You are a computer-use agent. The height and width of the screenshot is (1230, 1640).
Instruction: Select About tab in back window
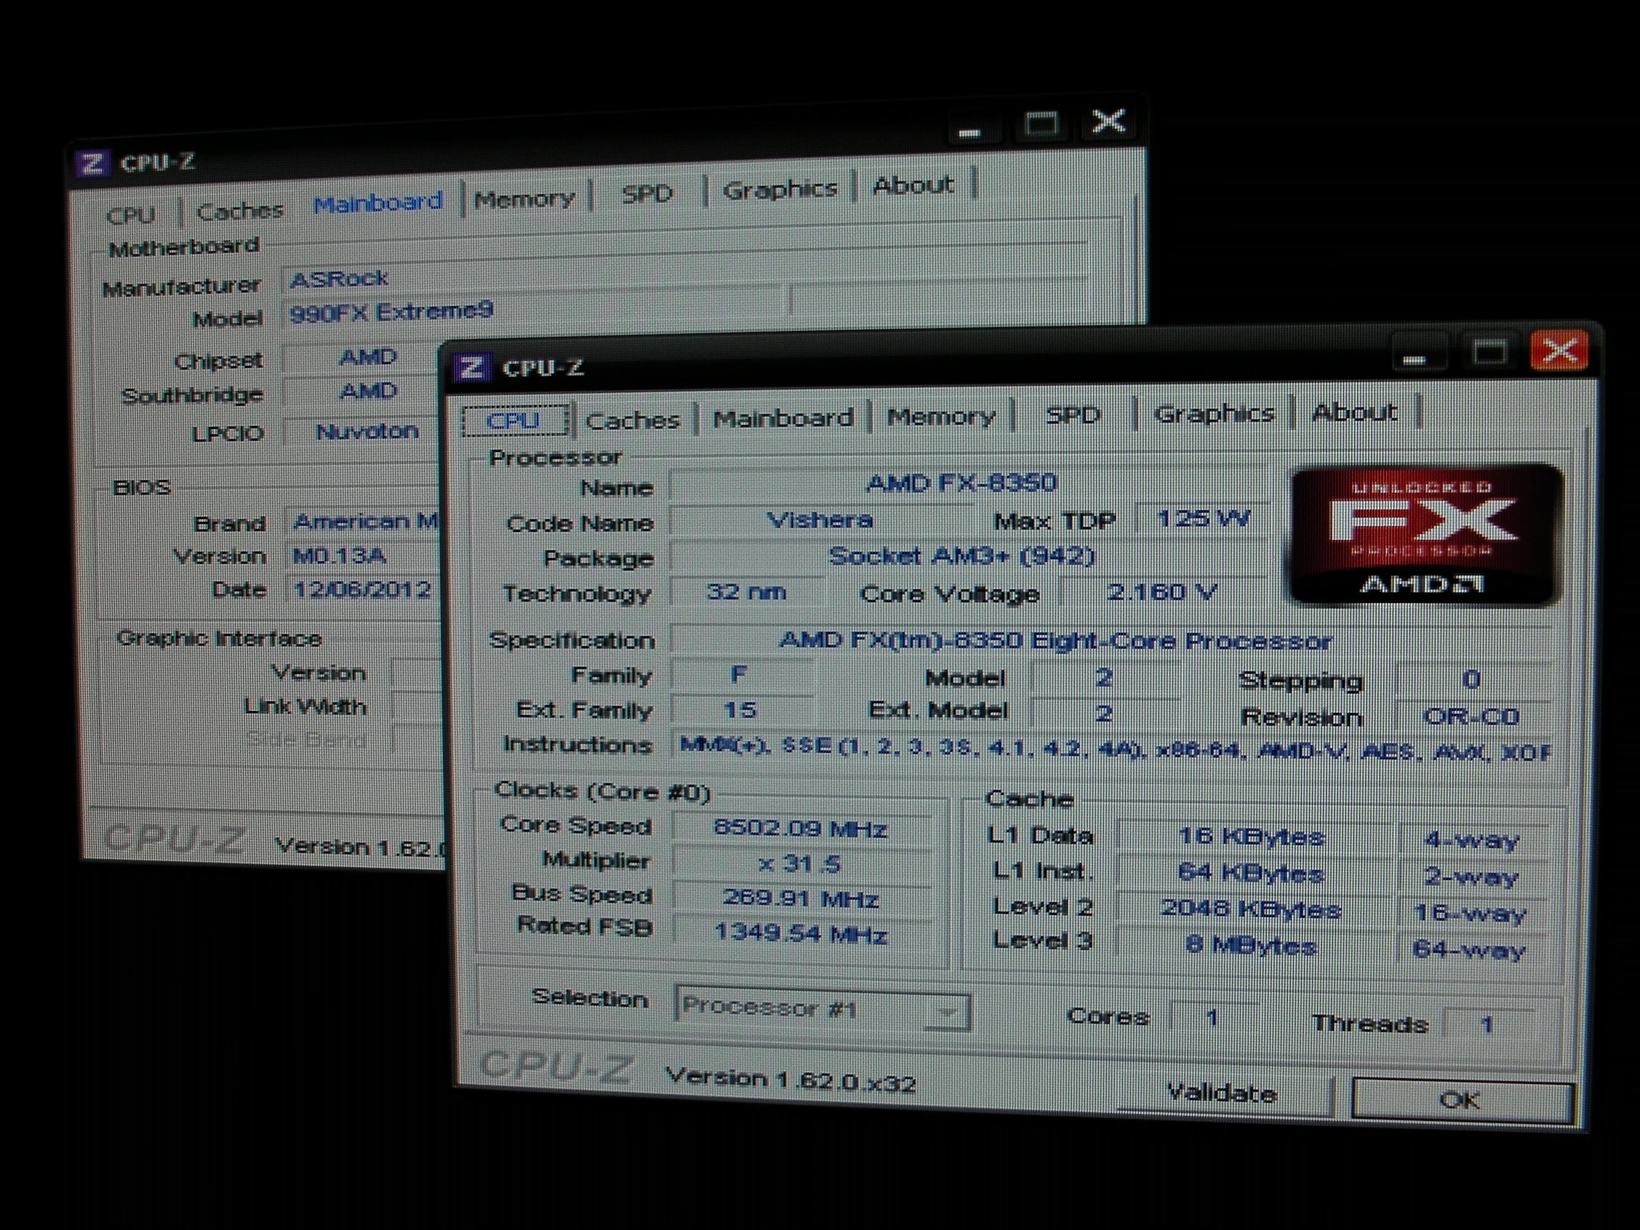click(x=913, y=185)
